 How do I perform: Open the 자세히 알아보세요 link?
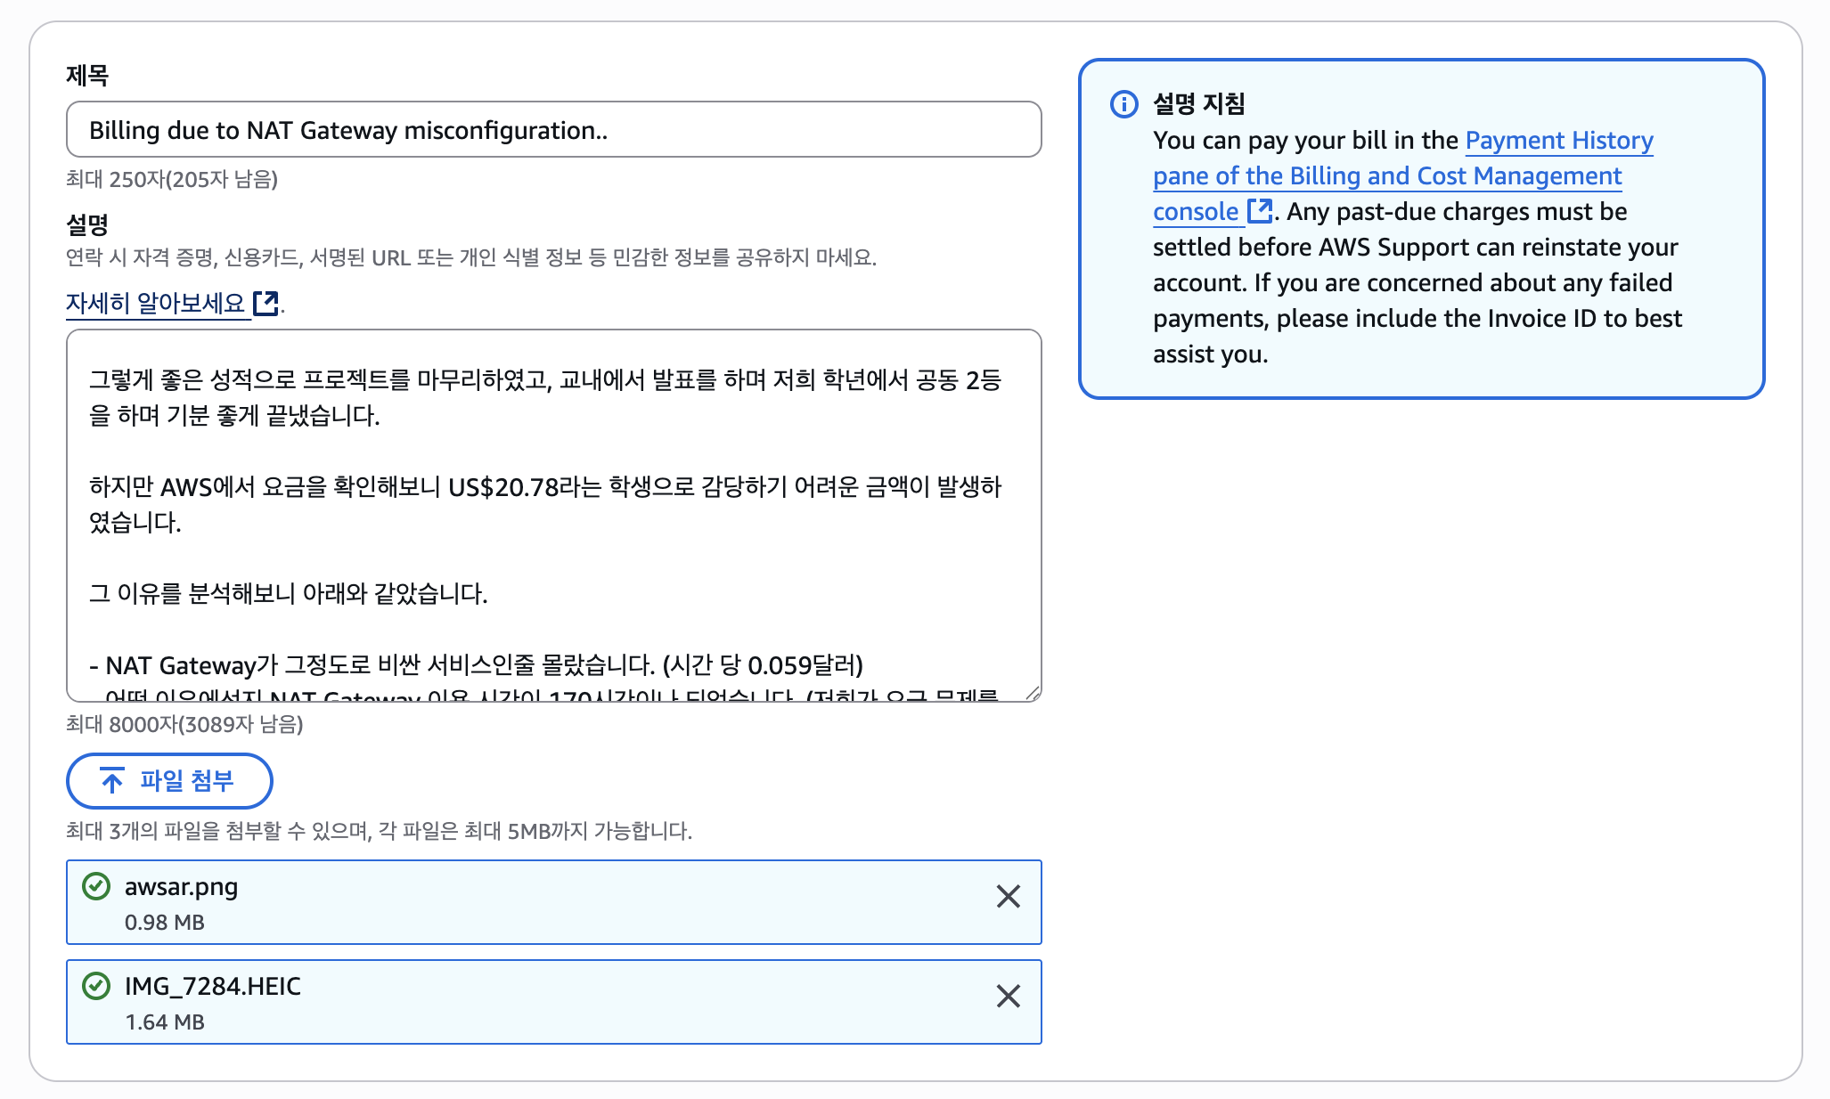156,304
